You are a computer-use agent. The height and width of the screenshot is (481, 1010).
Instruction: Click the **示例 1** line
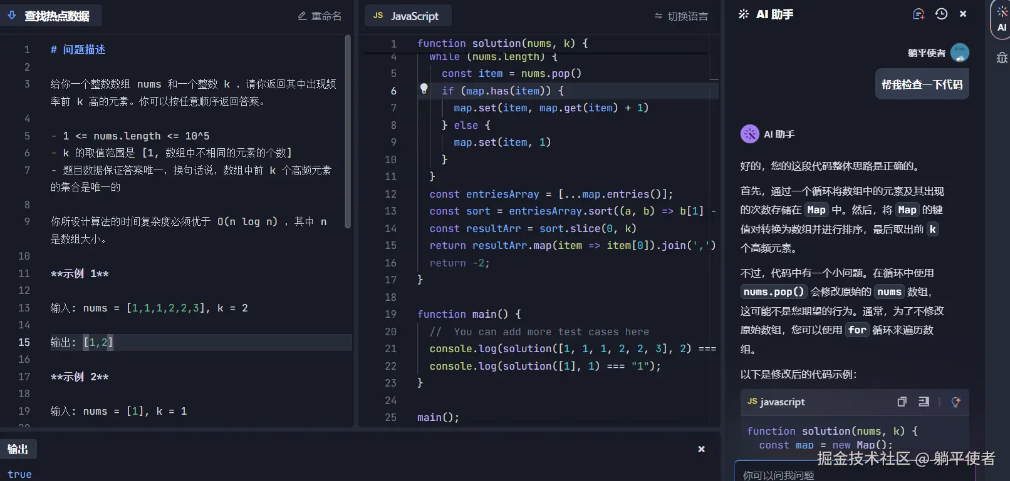[x=80, y=273]
